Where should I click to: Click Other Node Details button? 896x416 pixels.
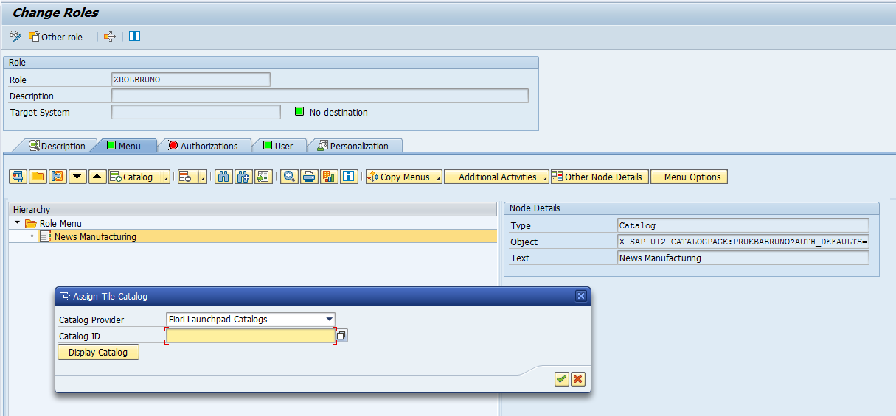click(600, 177)
